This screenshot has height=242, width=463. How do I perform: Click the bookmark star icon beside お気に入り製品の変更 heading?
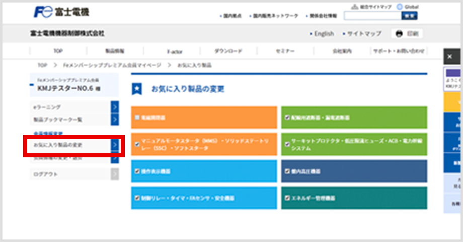click(136, 89)
